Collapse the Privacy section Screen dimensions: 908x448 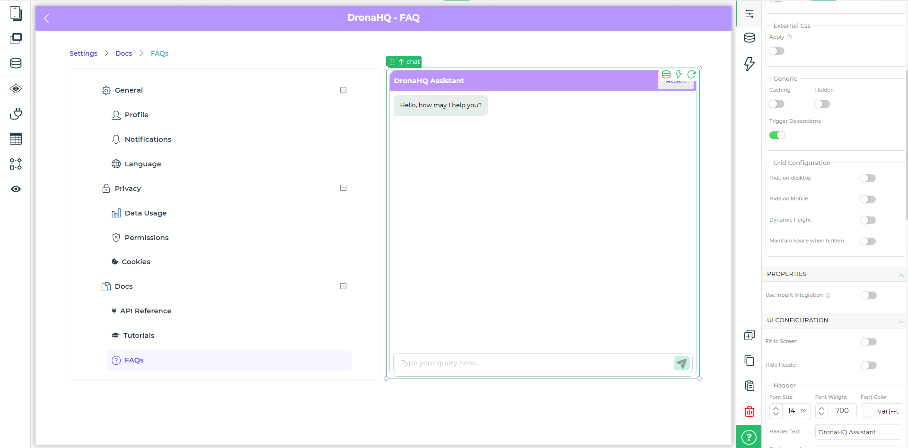pyautogui.click(x=344, y=188)
